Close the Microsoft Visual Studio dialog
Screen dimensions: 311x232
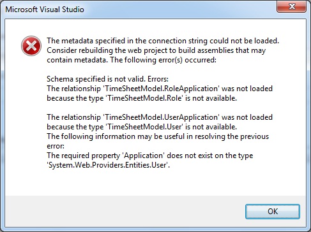click(291, 6)
